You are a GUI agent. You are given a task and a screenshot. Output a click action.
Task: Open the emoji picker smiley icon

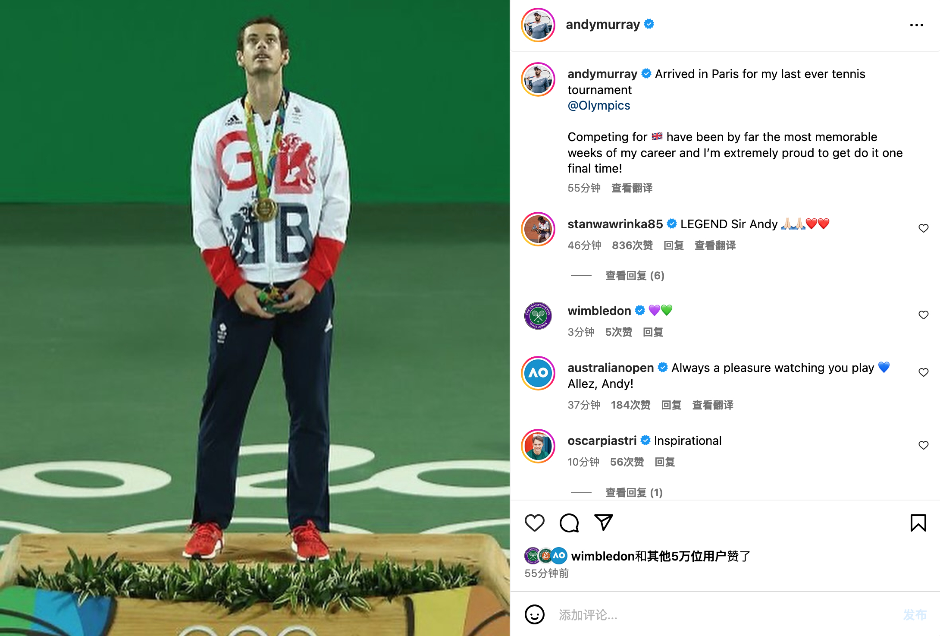[x=535, y=614]
